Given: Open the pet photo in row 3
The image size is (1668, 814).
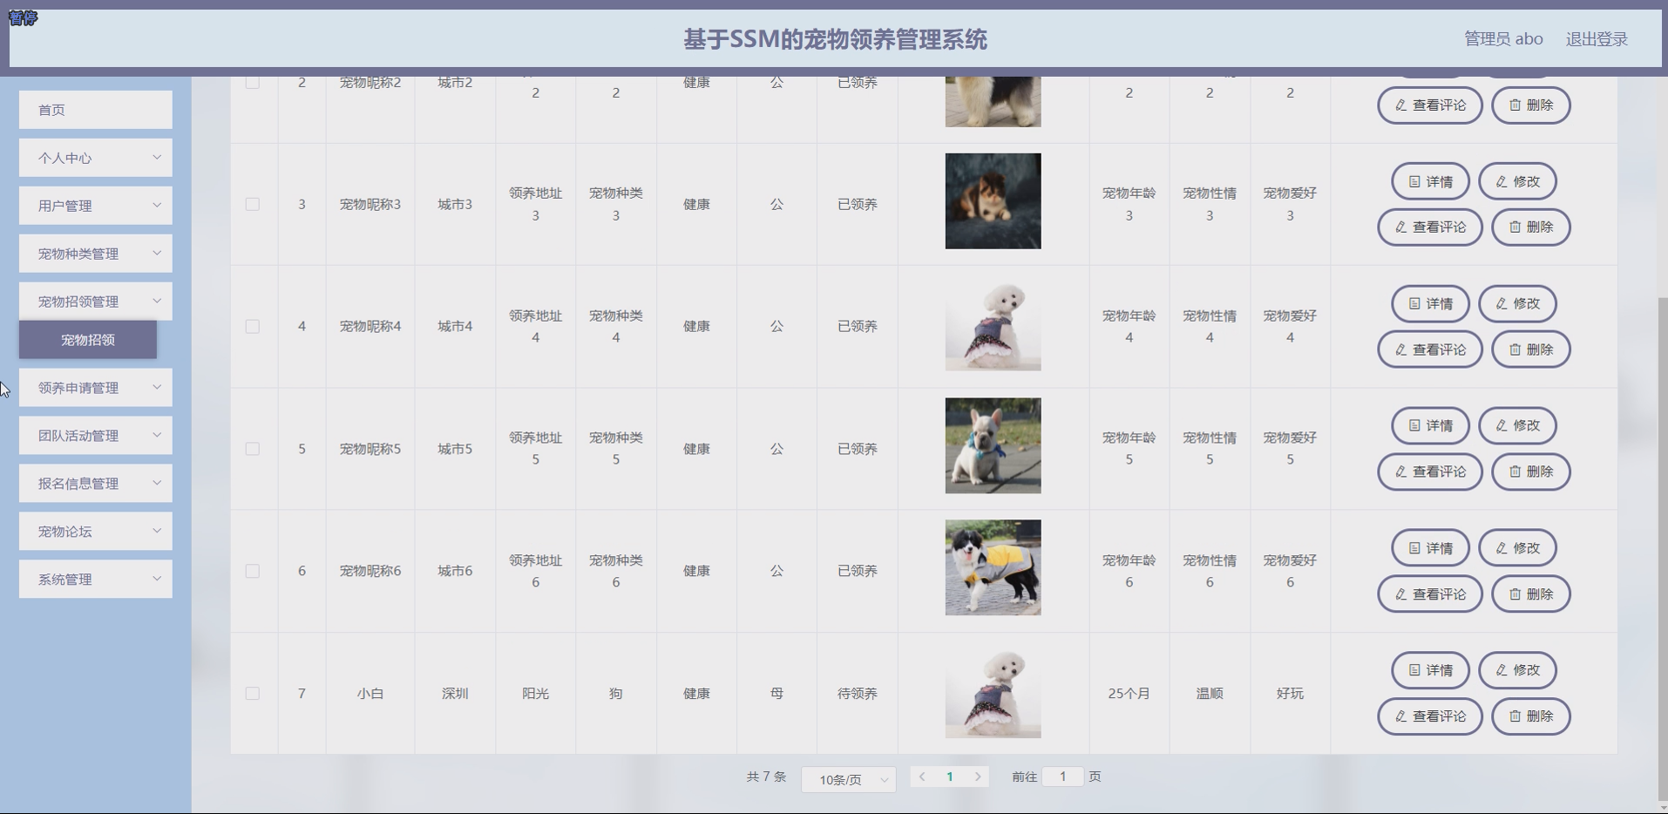Looking at the screenshot, I should (993, 201).
